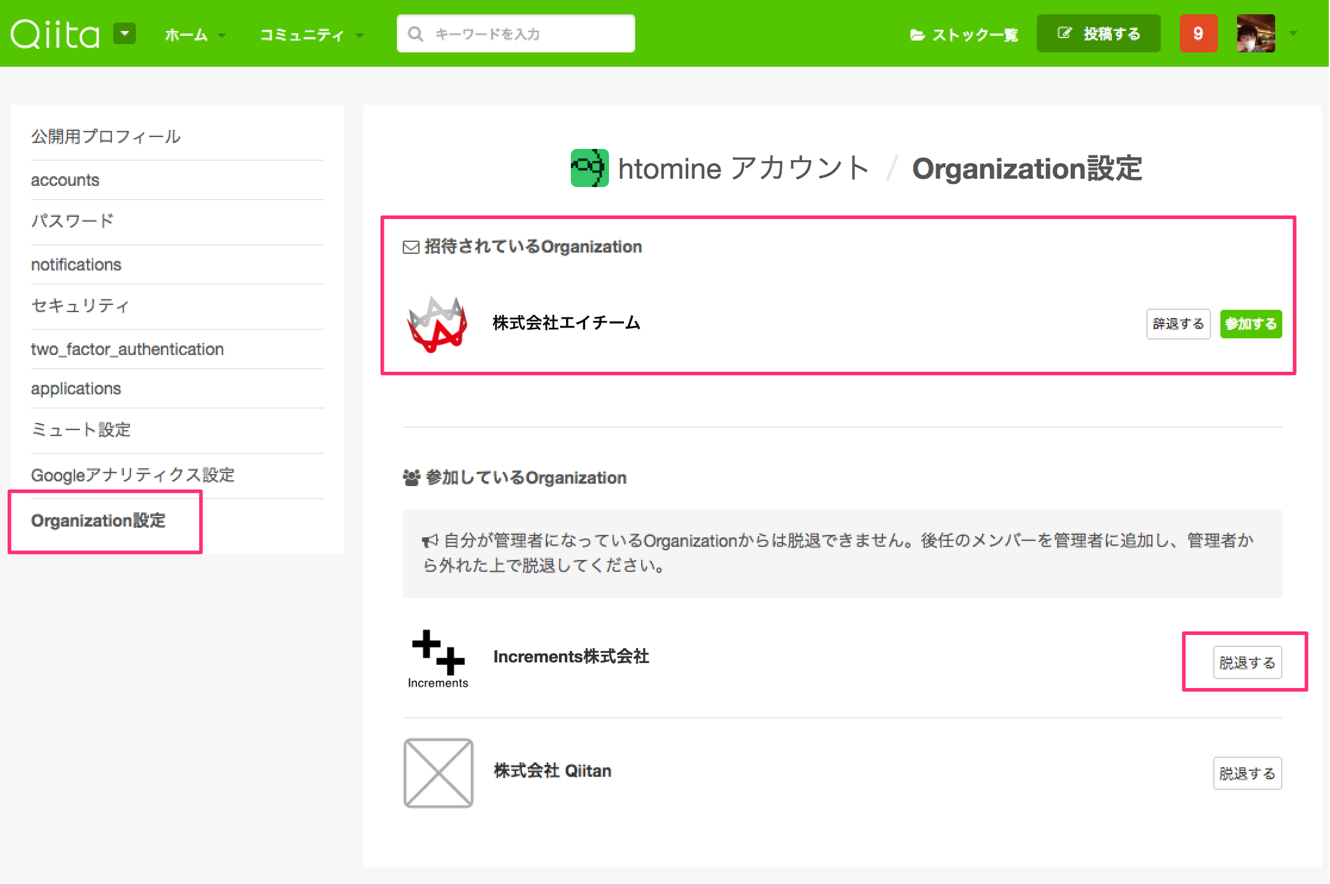Screen dimensions: 1330x884
Task: Leave 株式会社 Qiitan with 脱退する
Action: point(1247,773)
